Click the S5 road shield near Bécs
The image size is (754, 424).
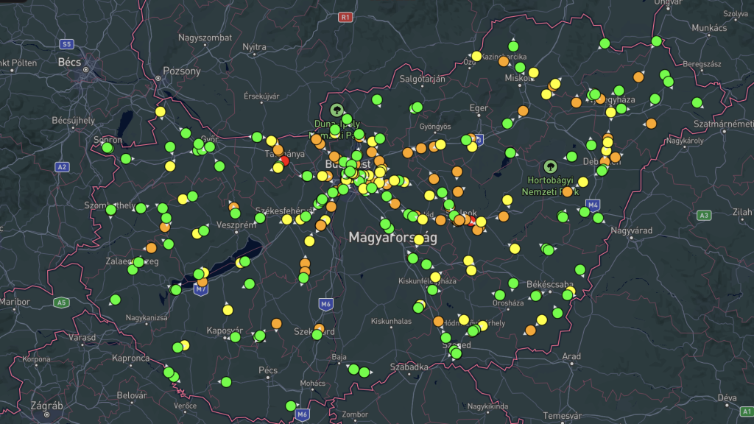[x=68, y=44]
